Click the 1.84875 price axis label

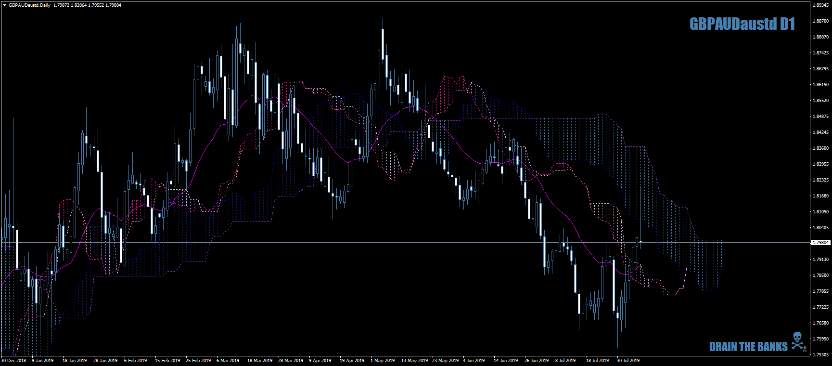point(821,117)
